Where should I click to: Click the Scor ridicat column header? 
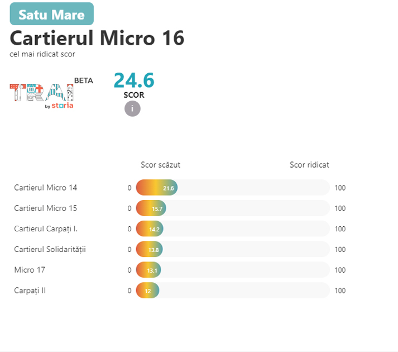tap(309, 165)
